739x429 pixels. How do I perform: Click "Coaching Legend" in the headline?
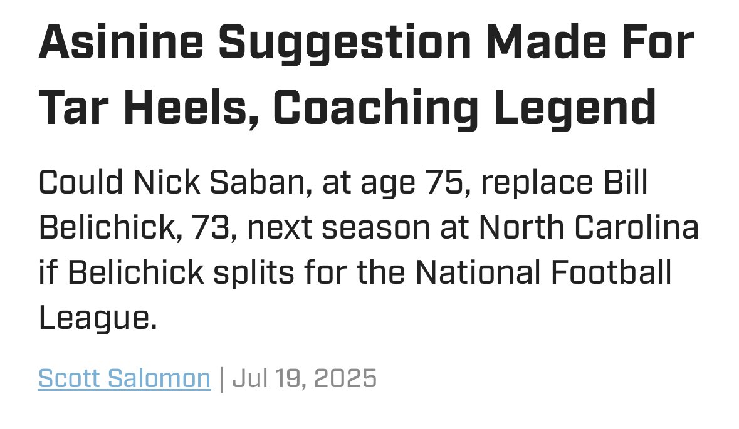pos(464,107)
